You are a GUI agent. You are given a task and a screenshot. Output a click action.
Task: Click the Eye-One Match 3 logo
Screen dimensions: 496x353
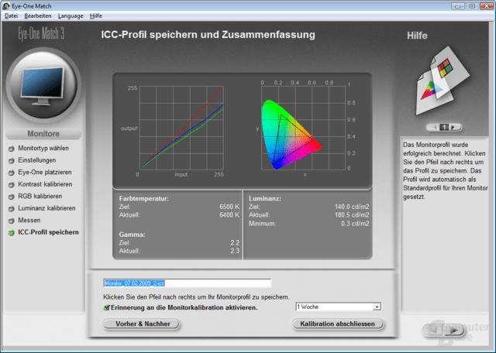click(41, 33)
